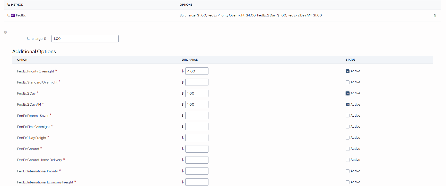Click the FedEx options summary text
This screenshot has height=186, width=446.
click(x=250, y=15)
